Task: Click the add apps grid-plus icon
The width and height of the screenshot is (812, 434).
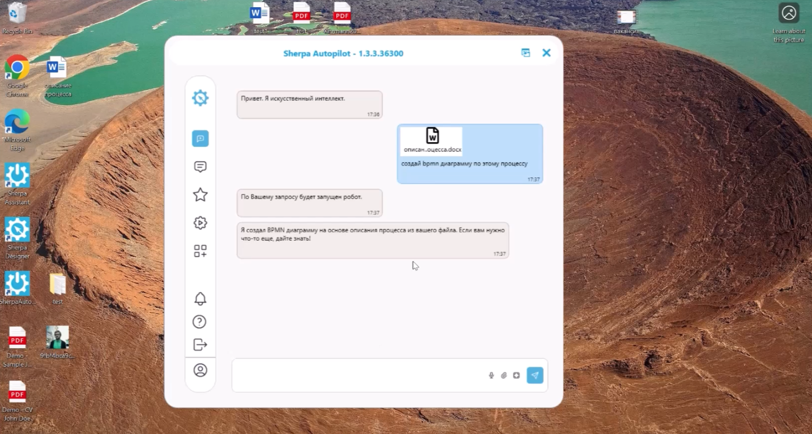Action: coord(200,251)
